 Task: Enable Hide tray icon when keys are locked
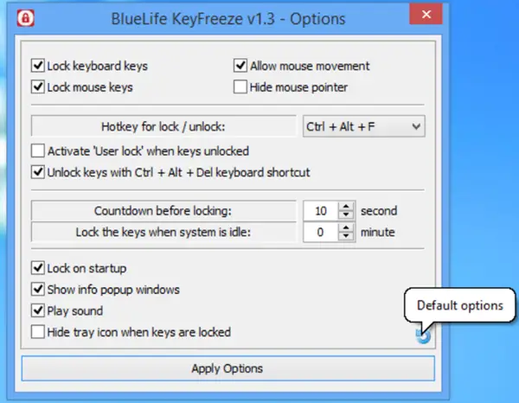[x=38, y=332]
